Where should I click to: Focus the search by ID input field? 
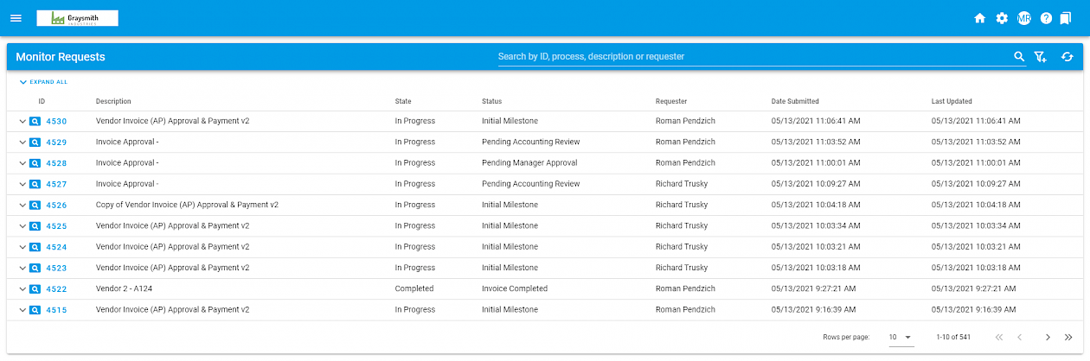click(x=753, y=57)
